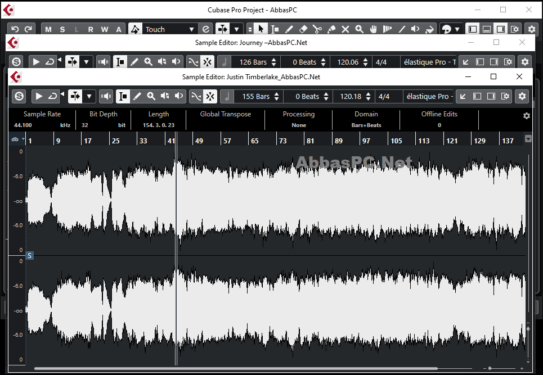The height and width of the screenshot is (375, 543).
Task: Select the Mute (X) tool in Project toolbar
Action: (x=345, y=29)
